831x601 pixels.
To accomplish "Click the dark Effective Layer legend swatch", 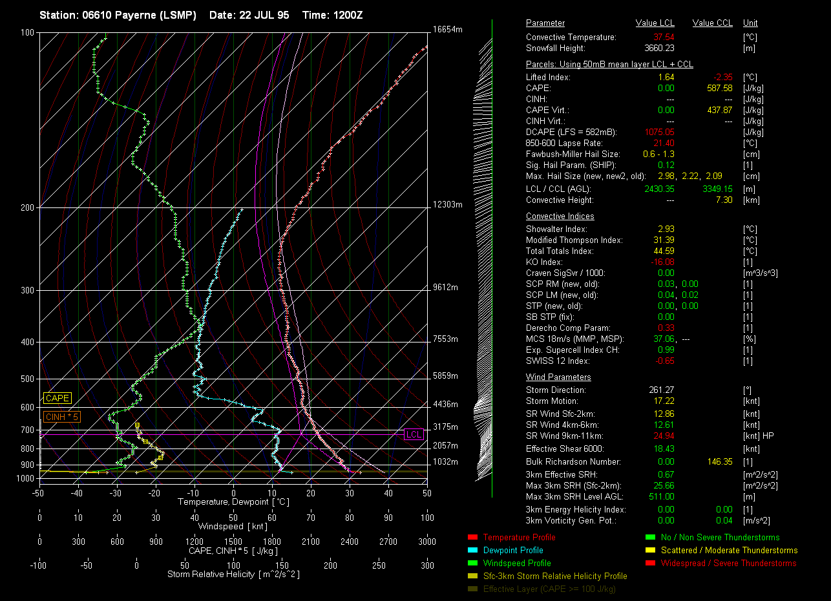I will (471, 589).
